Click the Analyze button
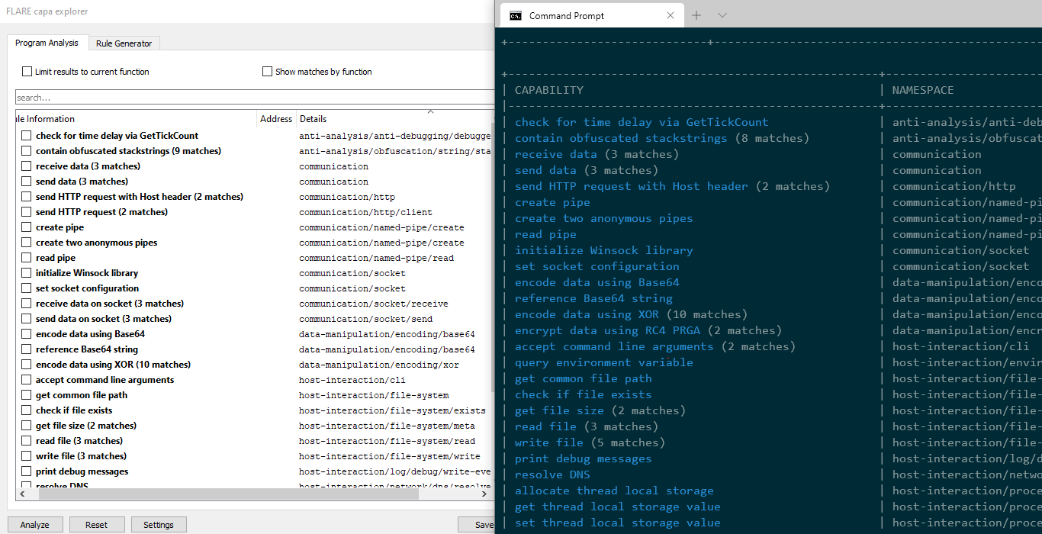Viewport: 1042px width, 534px height. [x=35, y=524]
